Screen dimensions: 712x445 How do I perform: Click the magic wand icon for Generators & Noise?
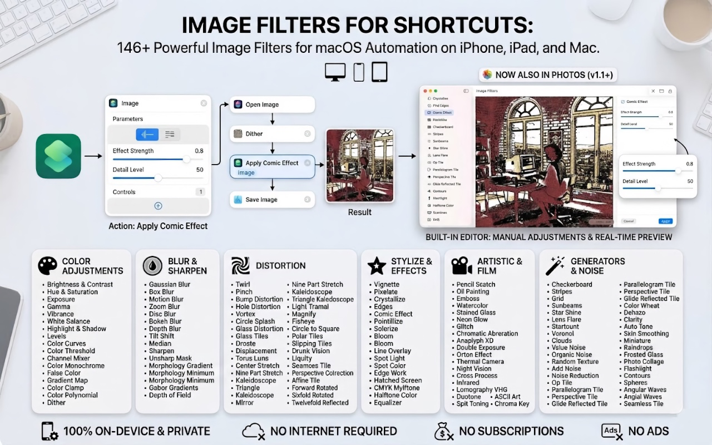pos(555,266)
